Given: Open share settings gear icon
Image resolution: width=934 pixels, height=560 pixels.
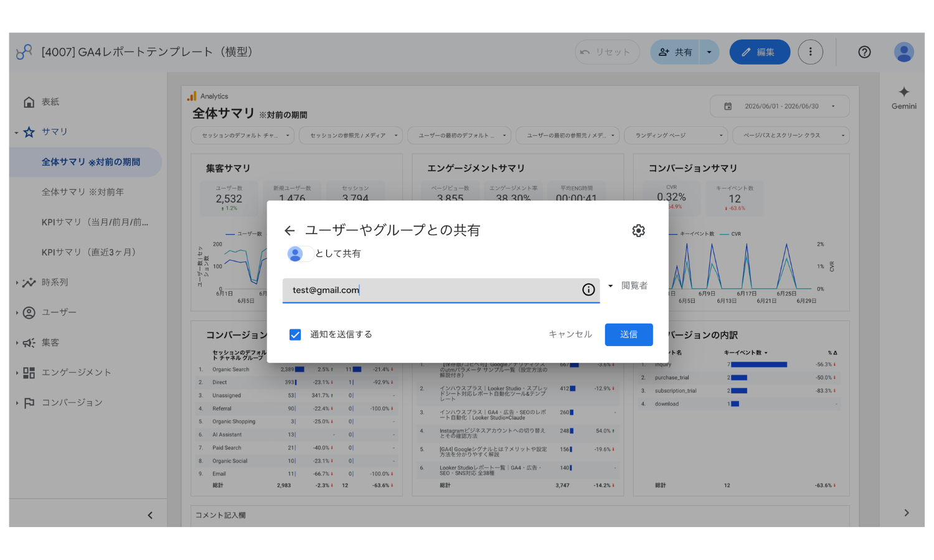Looking at the screenshot, I should click(x=638, y=231).
